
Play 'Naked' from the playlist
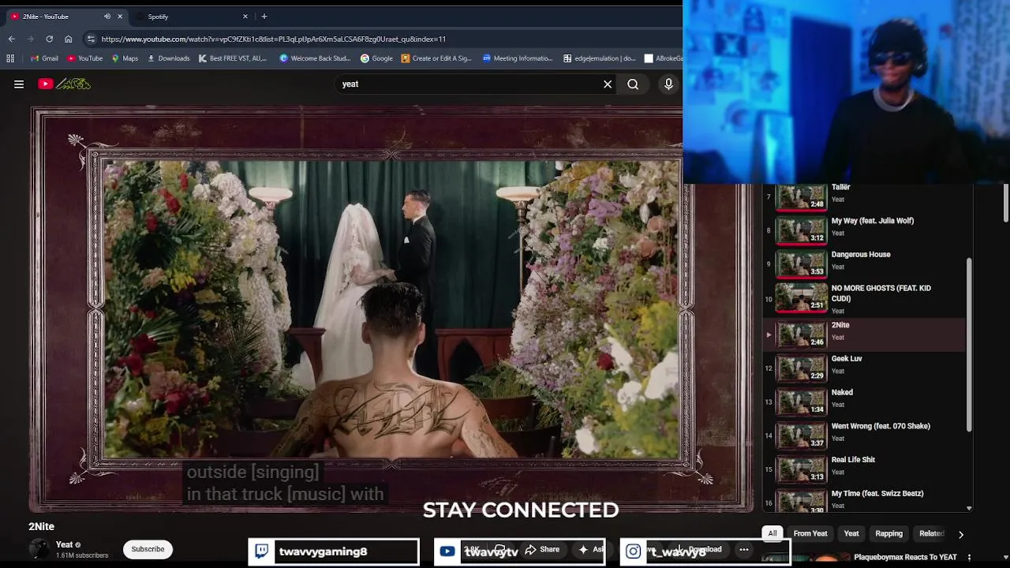(x=864, y=402)
